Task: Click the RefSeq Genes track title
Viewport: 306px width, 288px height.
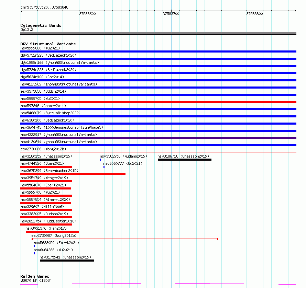Action: tap(35, 276)
